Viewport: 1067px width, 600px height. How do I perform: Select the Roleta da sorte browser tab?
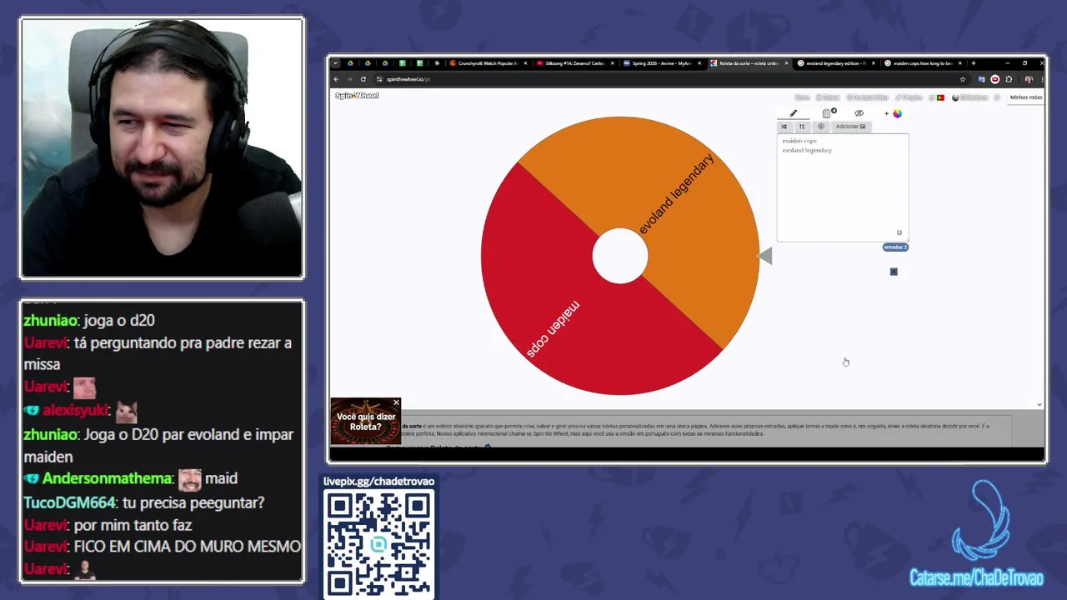[748, 63]
